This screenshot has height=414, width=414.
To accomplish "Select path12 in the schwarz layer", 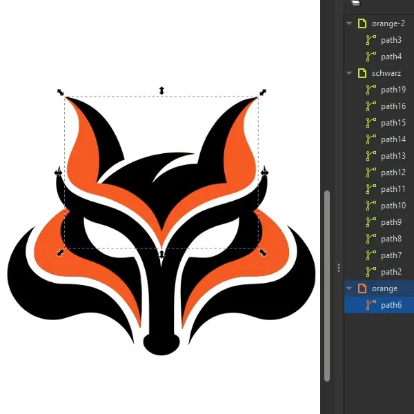I will point(393,172).
